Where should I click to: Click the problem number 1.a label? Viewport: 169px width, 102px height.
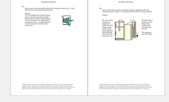[23, 6]
